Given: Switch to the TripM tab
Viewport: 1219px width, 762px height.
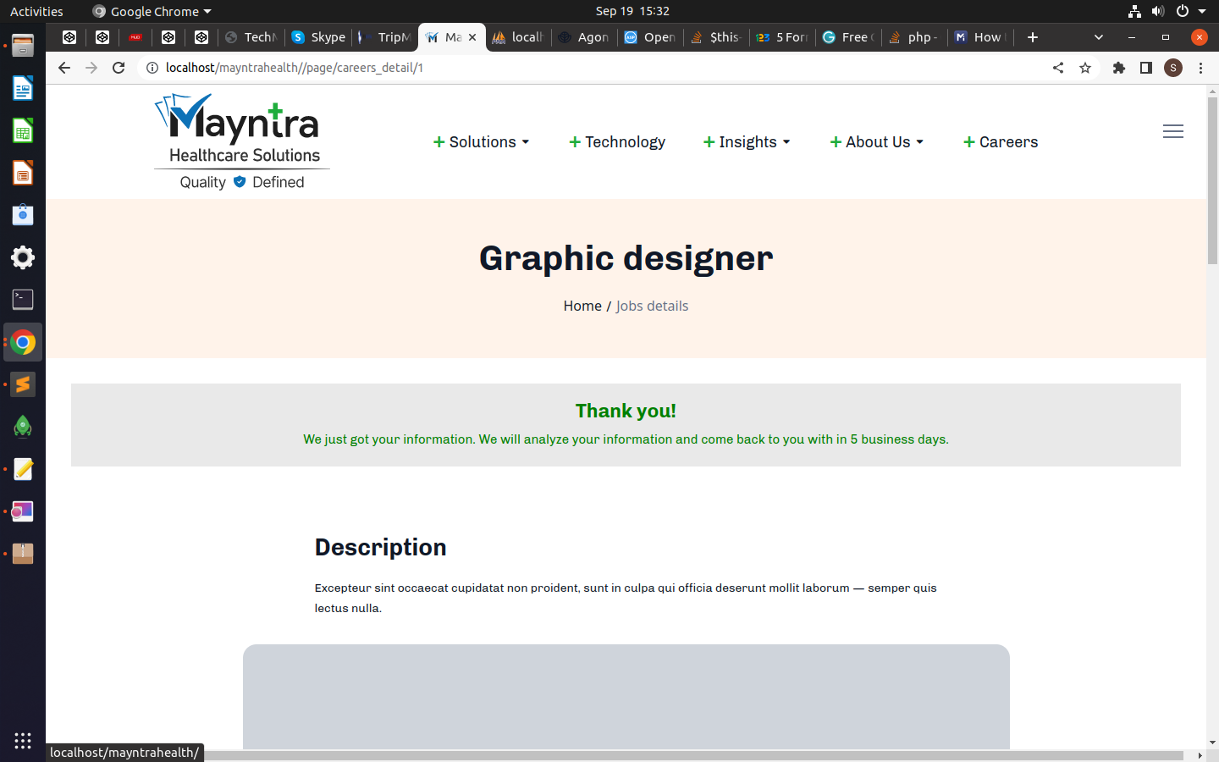Looking at the screenshot, I should click(x=385, y=37).
